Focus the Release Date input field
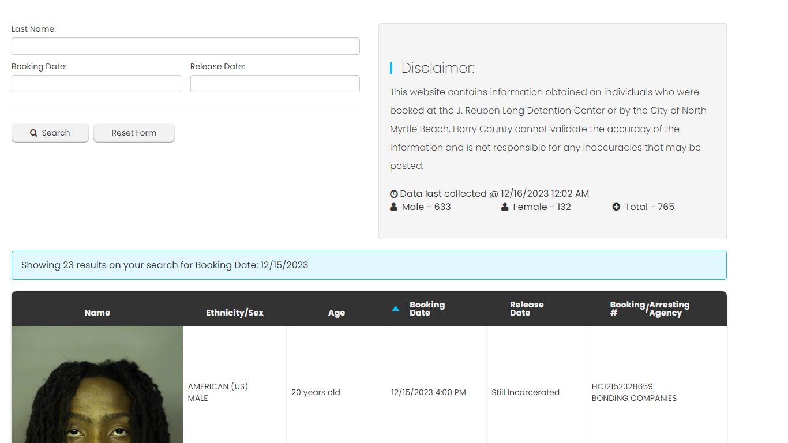Viewport: 788px width, 443px height. pos(275,84)
